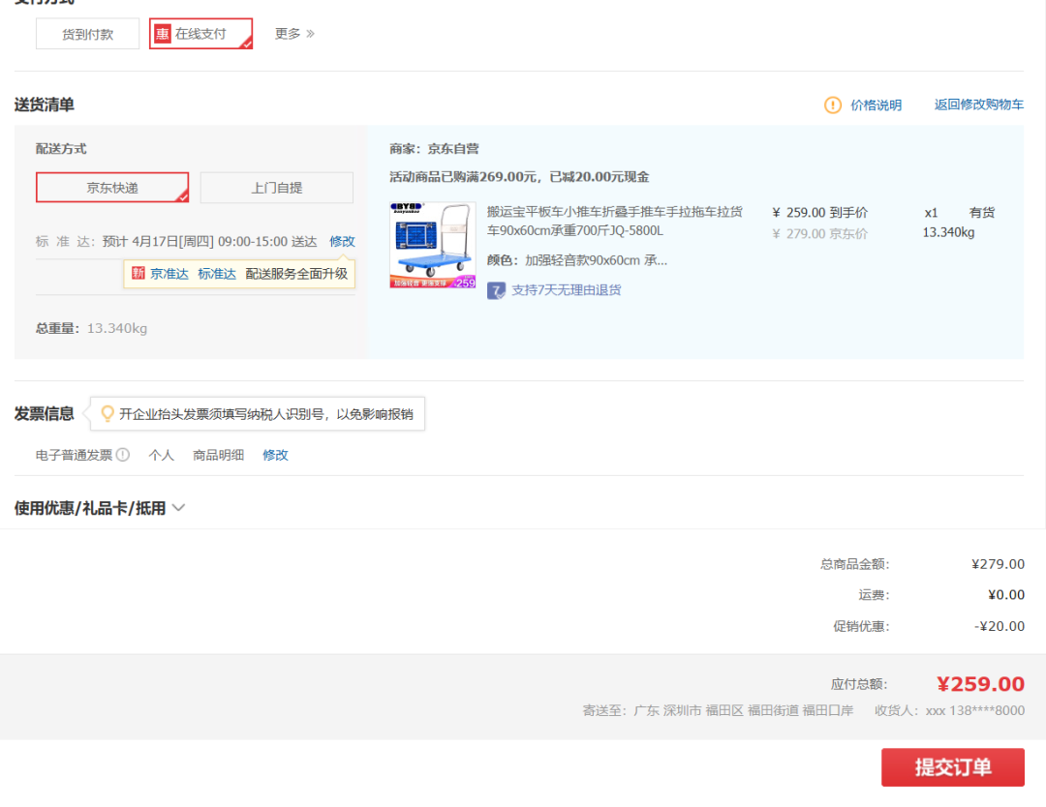Click the 7-day return icon
The height and width of the screenshot is (807, 1046).
click(x=496, y=290)
